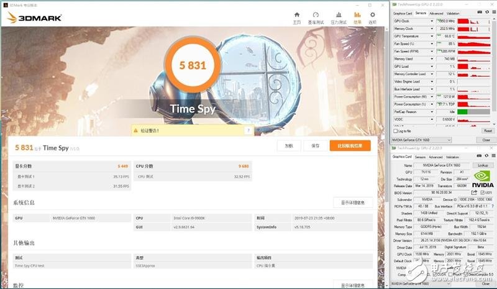Click the BIOS export share icon in GPU-Z
The image size is (497, 289).
tap(474, 193)
